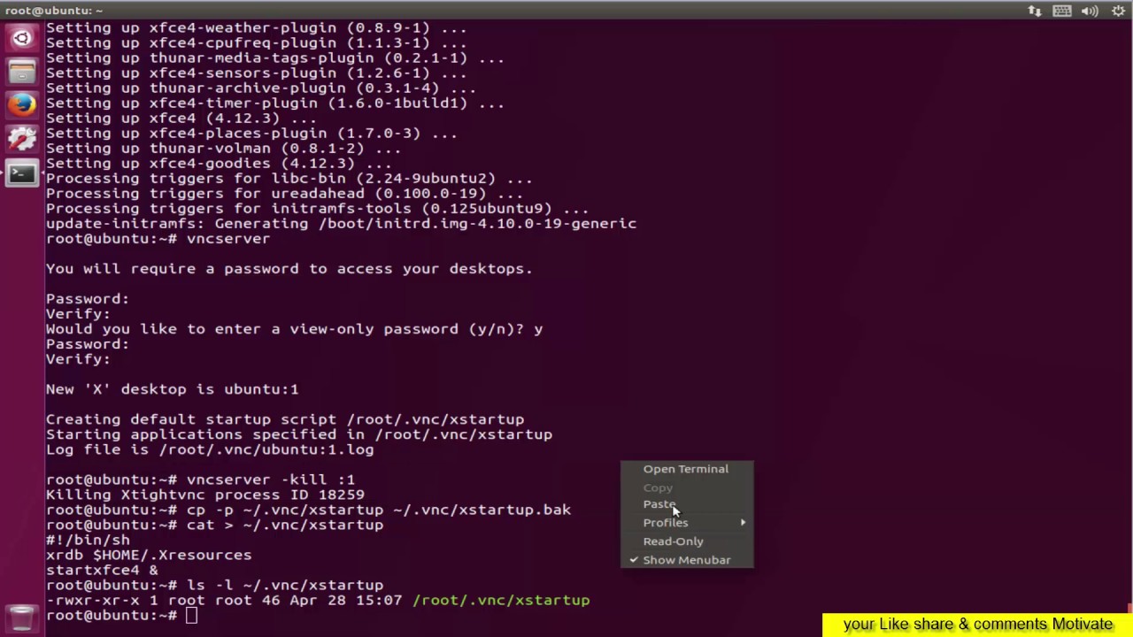Click 'Starting applications specified in' line

pos(299,434)
